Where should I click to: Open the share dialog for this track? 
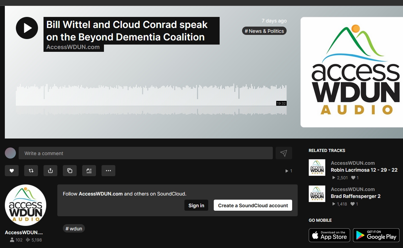tap(50, 171)
